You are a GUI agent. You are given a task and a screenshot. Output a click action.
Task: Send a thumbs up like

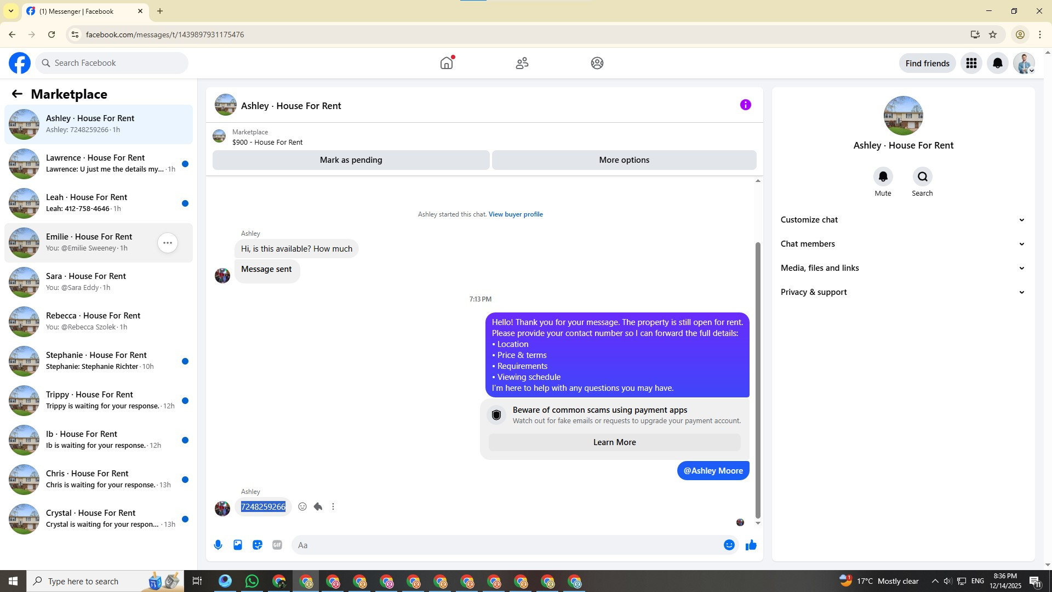point(751,545)
